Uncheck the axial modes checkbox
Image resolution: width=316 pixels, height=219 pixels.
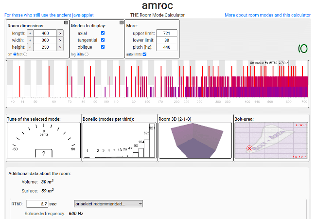tap(103, 33)
